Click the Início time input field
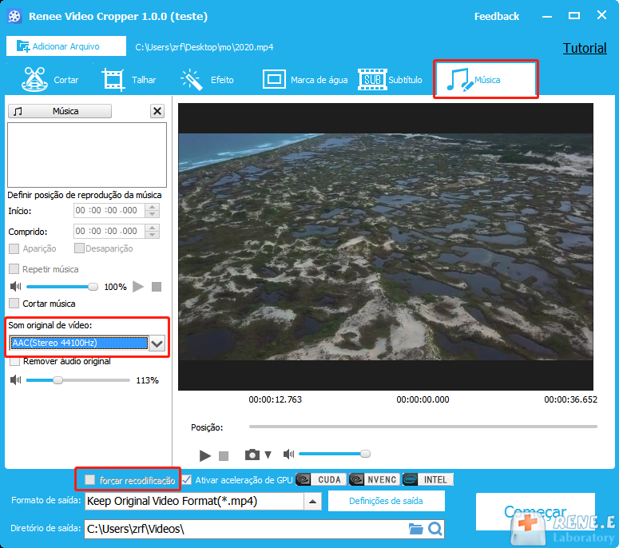The height and width of the screenshot is (548, 619). [108, 210]
